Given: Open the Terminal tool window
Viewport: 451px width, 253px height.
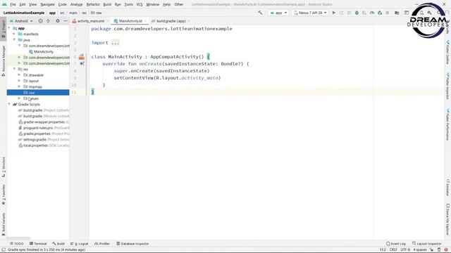Looking at the screenshot, I should (38, 244).
